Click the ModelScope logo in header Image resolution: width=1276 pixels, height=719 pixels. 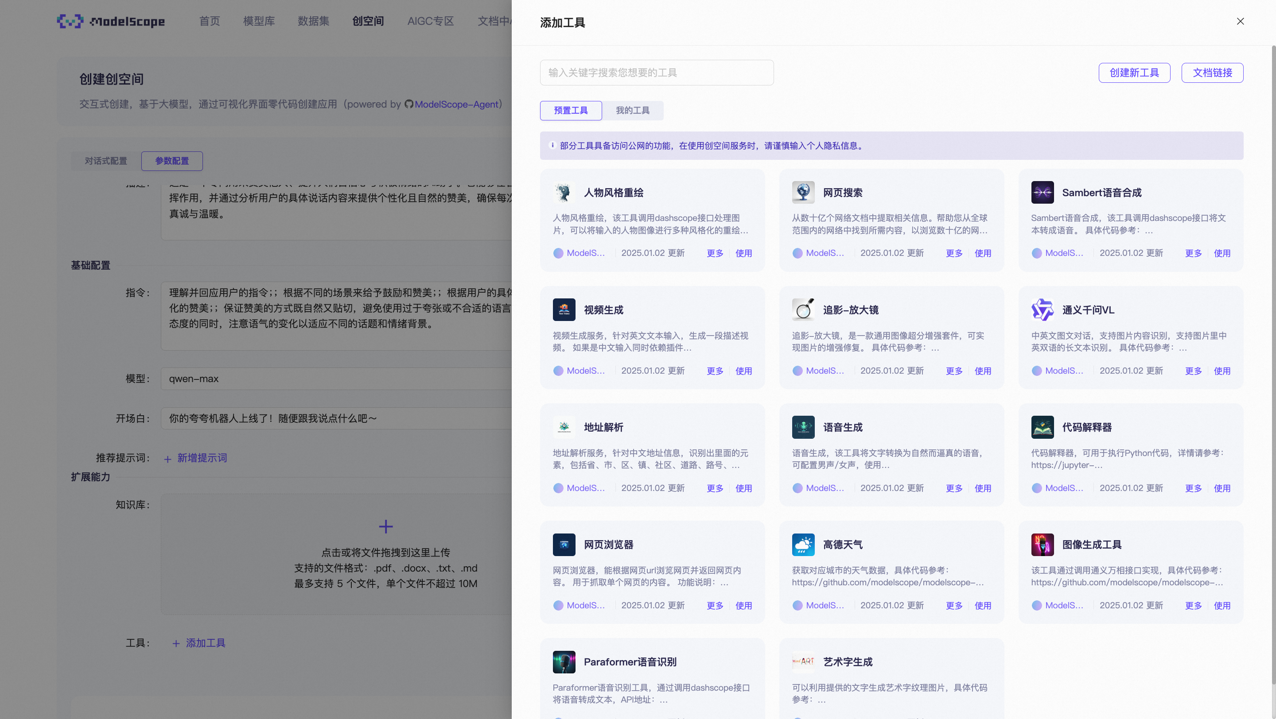pos(111,21)
